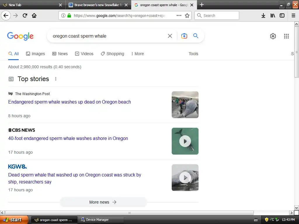
Task: Toggle the browser sidebar view
Action: (282, 15)
